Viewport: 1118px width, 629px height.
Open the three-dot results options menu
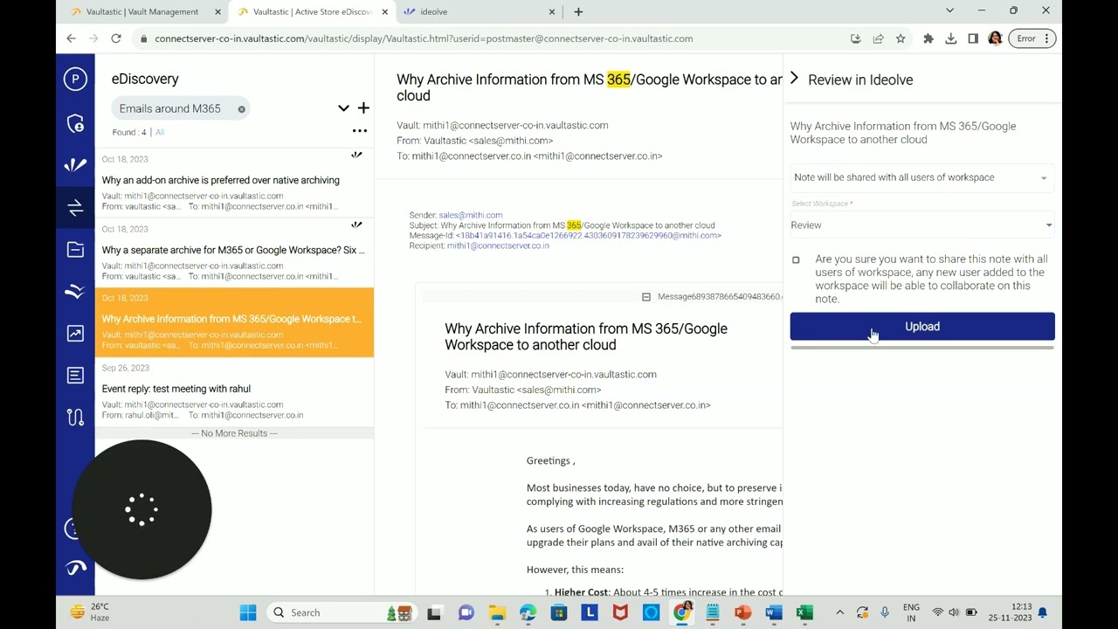tap(359, 131)
